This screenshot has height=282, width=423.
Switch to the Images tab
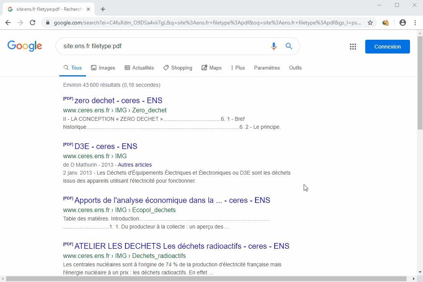click(103, 68)
